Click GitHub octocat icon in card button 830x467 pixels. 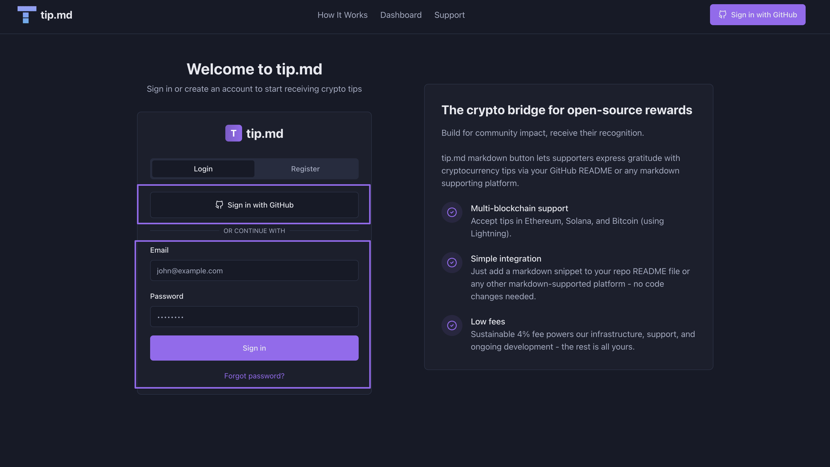[219, 205]
